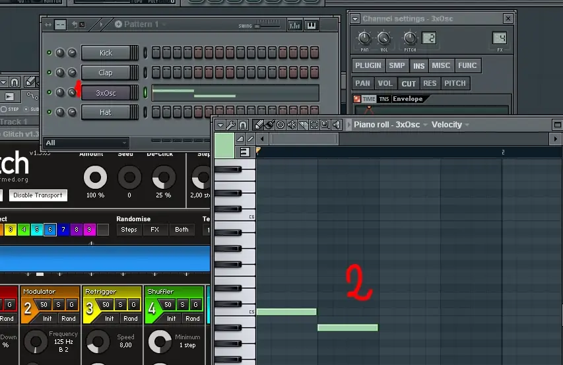
Task: Select the Delete tool in piano roll
Action: pos(281,125)
